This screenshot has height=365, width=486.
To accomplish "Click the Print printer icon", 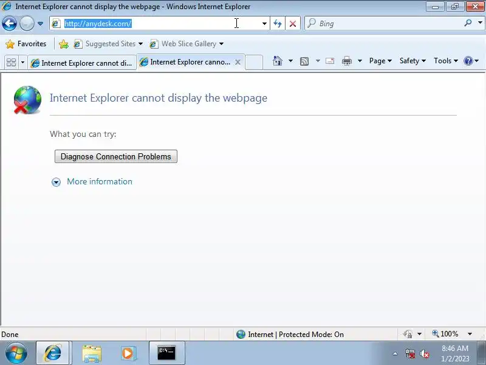I will coord(346,61).
